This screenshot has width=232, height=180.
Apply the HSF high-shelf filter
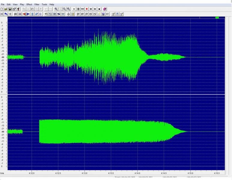point(91,14)
